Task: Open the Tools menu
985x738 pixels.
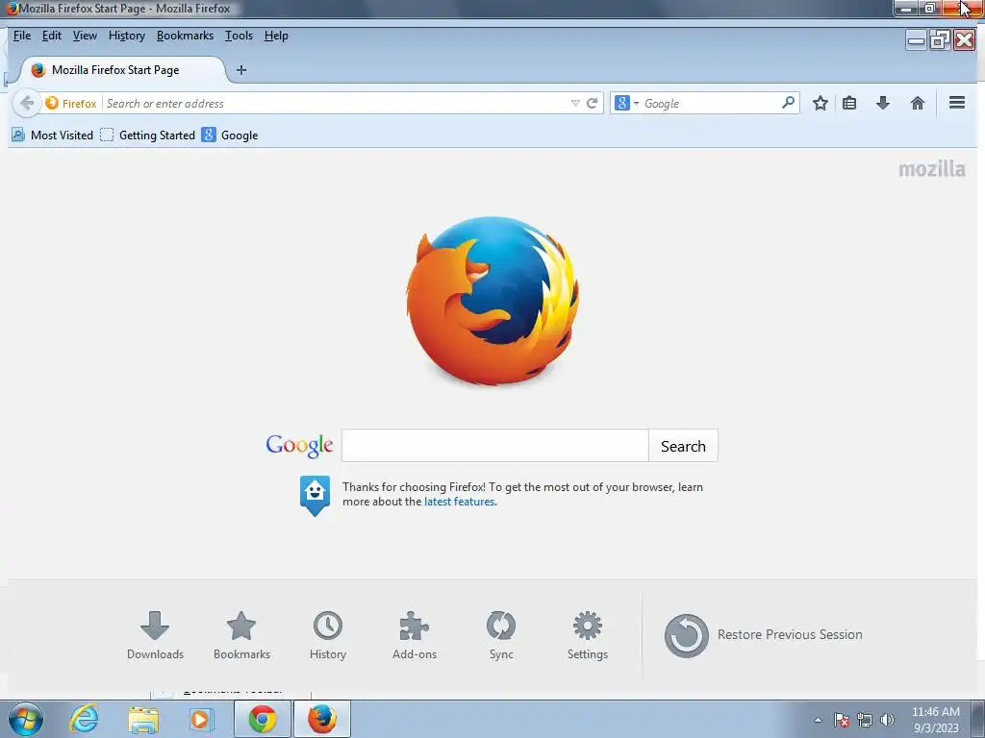Action: click(x=239, y=36)
